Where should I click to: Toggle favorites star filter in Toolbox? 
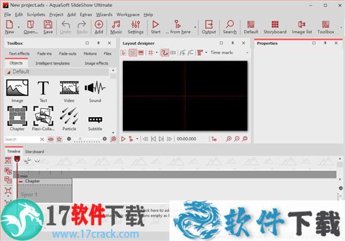tap(59, 139)
